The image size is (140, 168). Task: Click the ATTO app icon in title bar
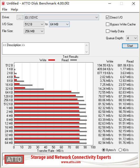3,3
